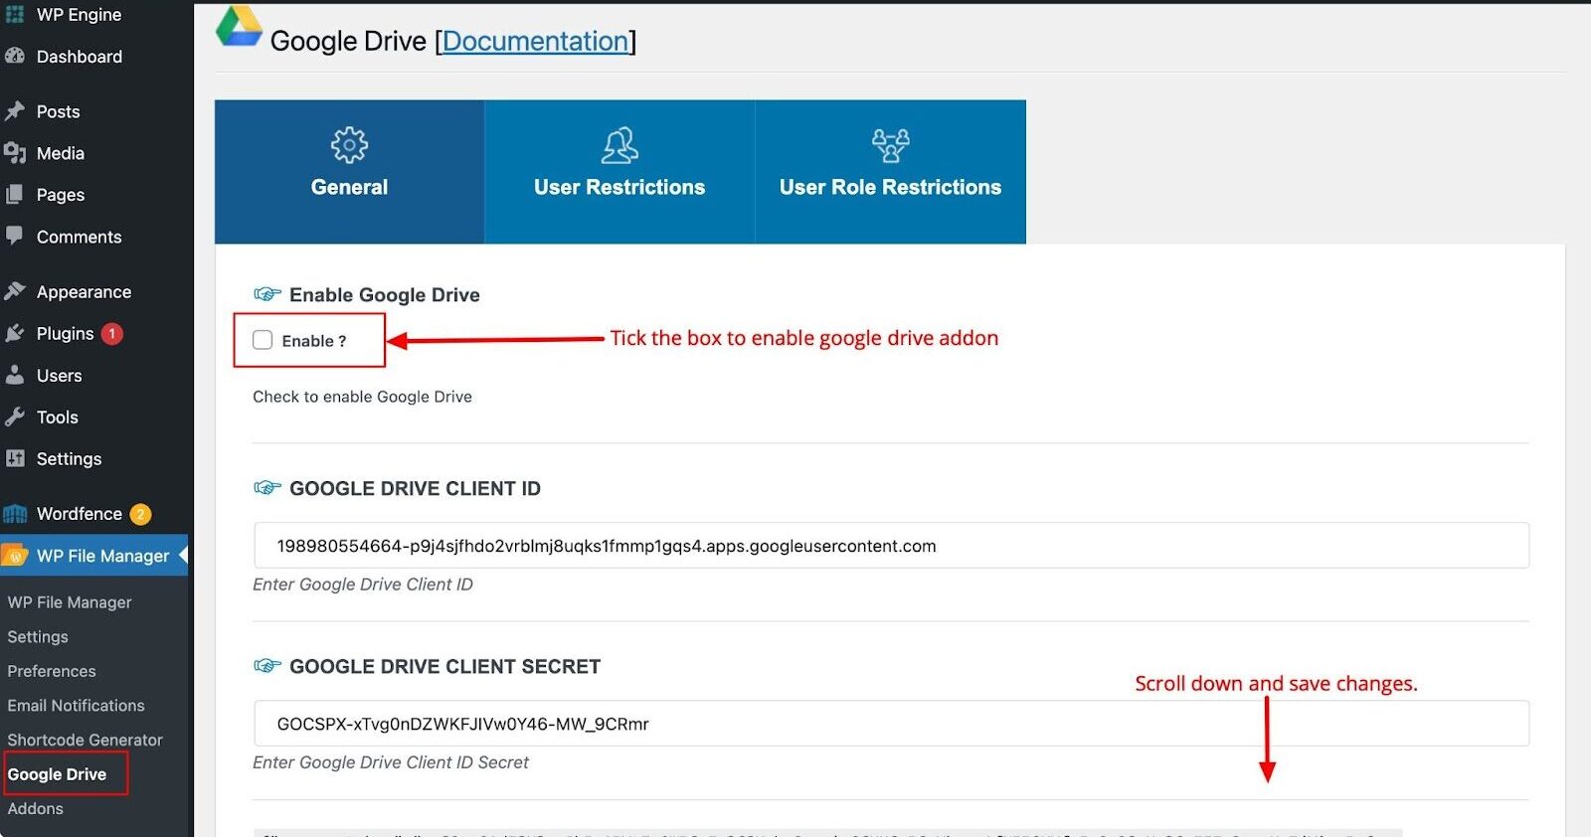Open Email Notifications submenu link
This screenshot has height=837, width=1591.
coord(77,706)
